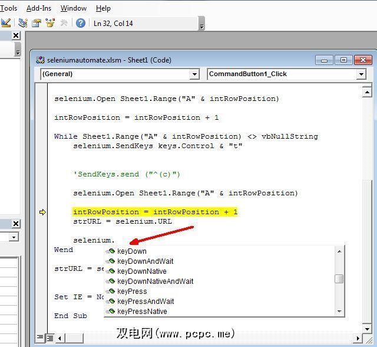Click the selenium.SendKeys keys.Control line
The image size is (377, 347).
click(x=158, y=146)
